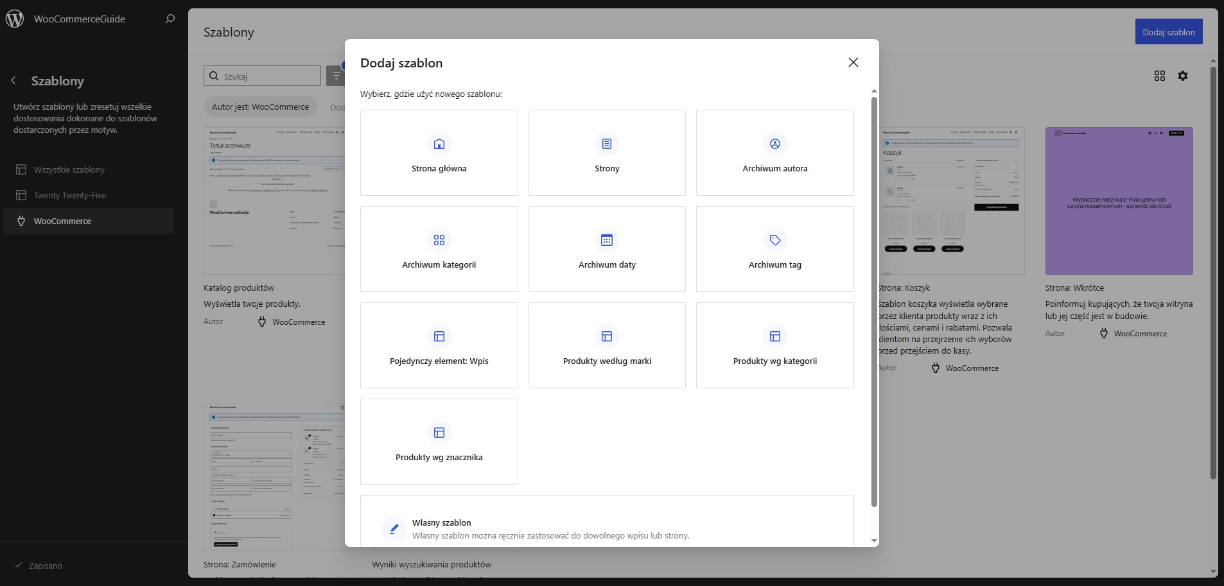Open view settings gear icon
The height and width of the screenshot is (586, 1224).
1183,76
